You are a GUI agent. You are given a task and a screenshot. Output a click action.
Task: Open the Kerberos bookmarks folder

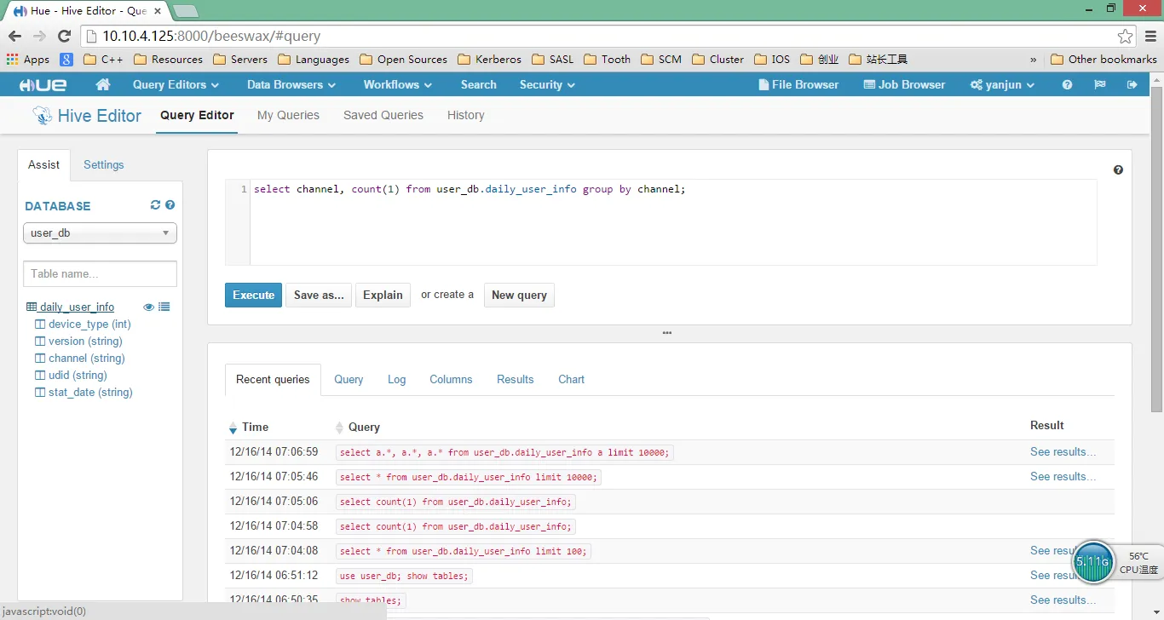point(489,60)
